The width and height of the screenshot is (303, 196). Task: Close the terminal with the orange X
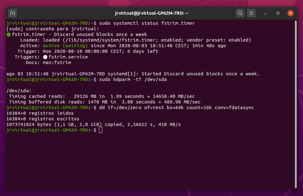coord(290,13)
